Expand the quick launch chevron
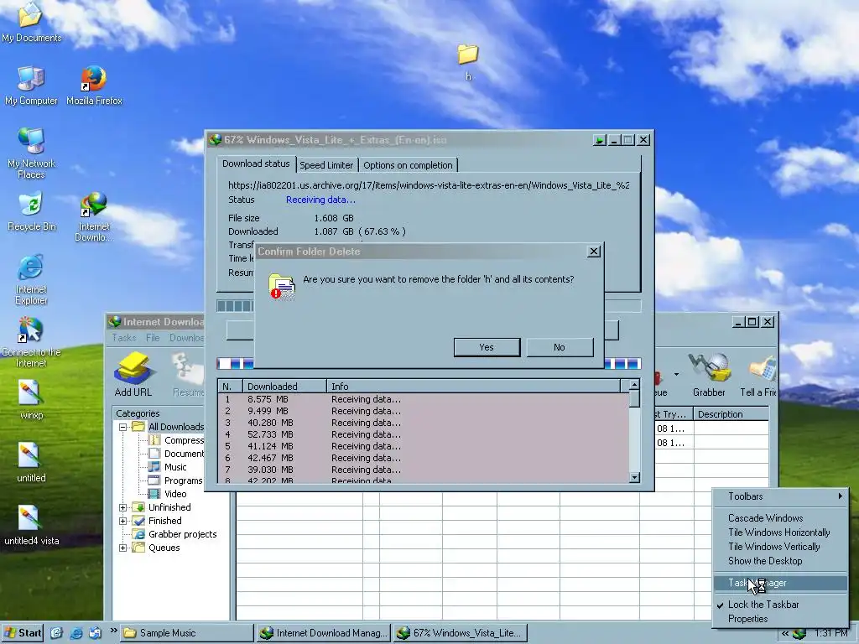859x644 pixels. [113, 631]
